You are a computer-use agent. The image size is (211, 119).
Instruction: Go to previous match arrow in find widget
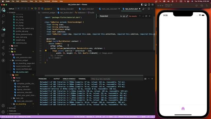click(x=140, y=16)
